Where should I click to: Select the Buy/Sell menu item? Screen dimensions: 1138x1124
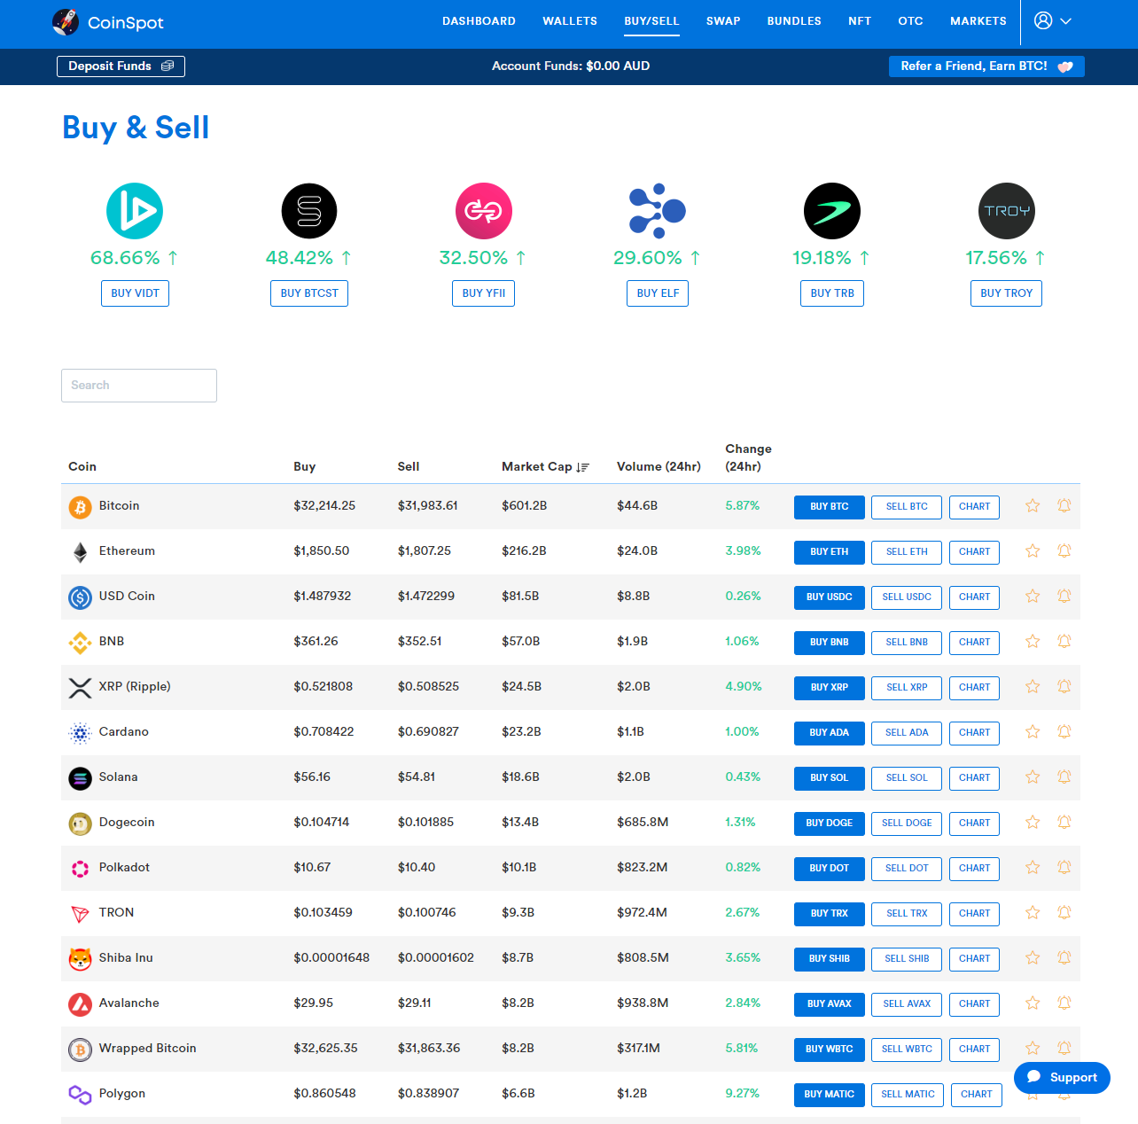coord(651,21)
